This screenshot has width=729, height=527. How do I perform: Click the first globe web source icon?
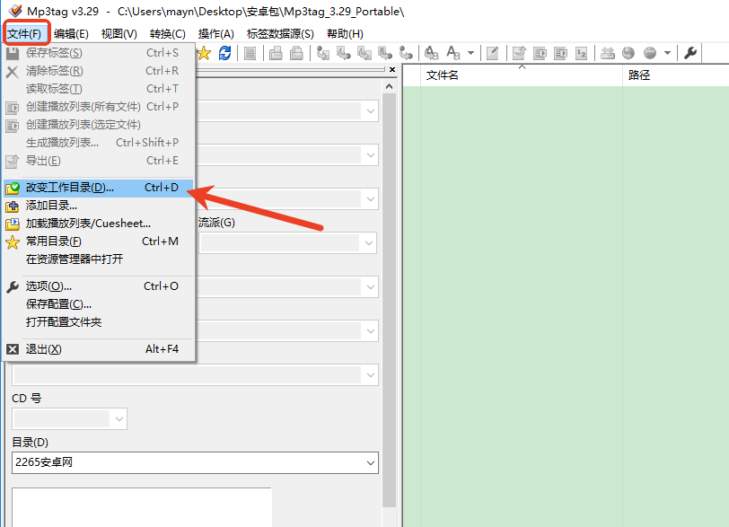pos(628,54)
